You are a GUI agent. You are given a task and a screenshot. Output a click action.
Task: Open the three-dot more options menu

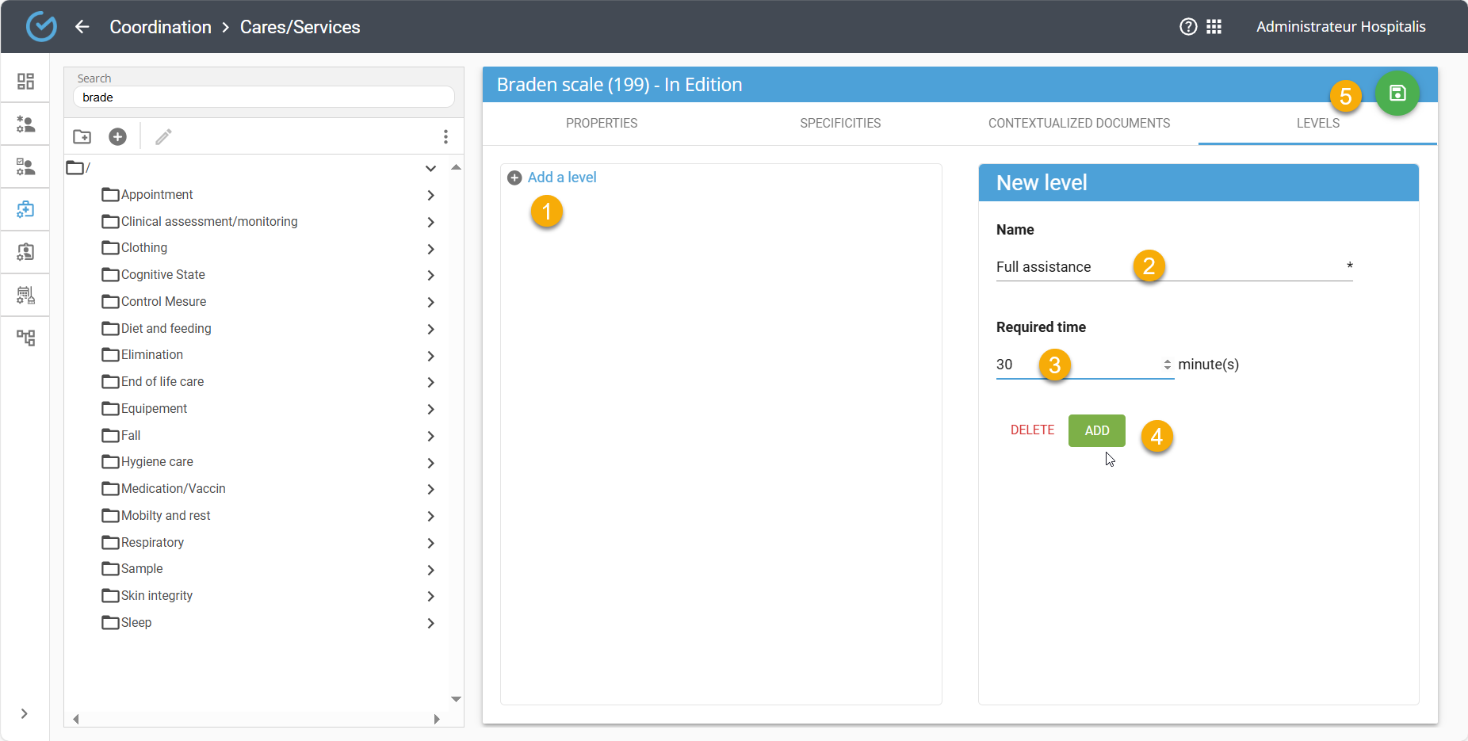click(x=445, y=137)
